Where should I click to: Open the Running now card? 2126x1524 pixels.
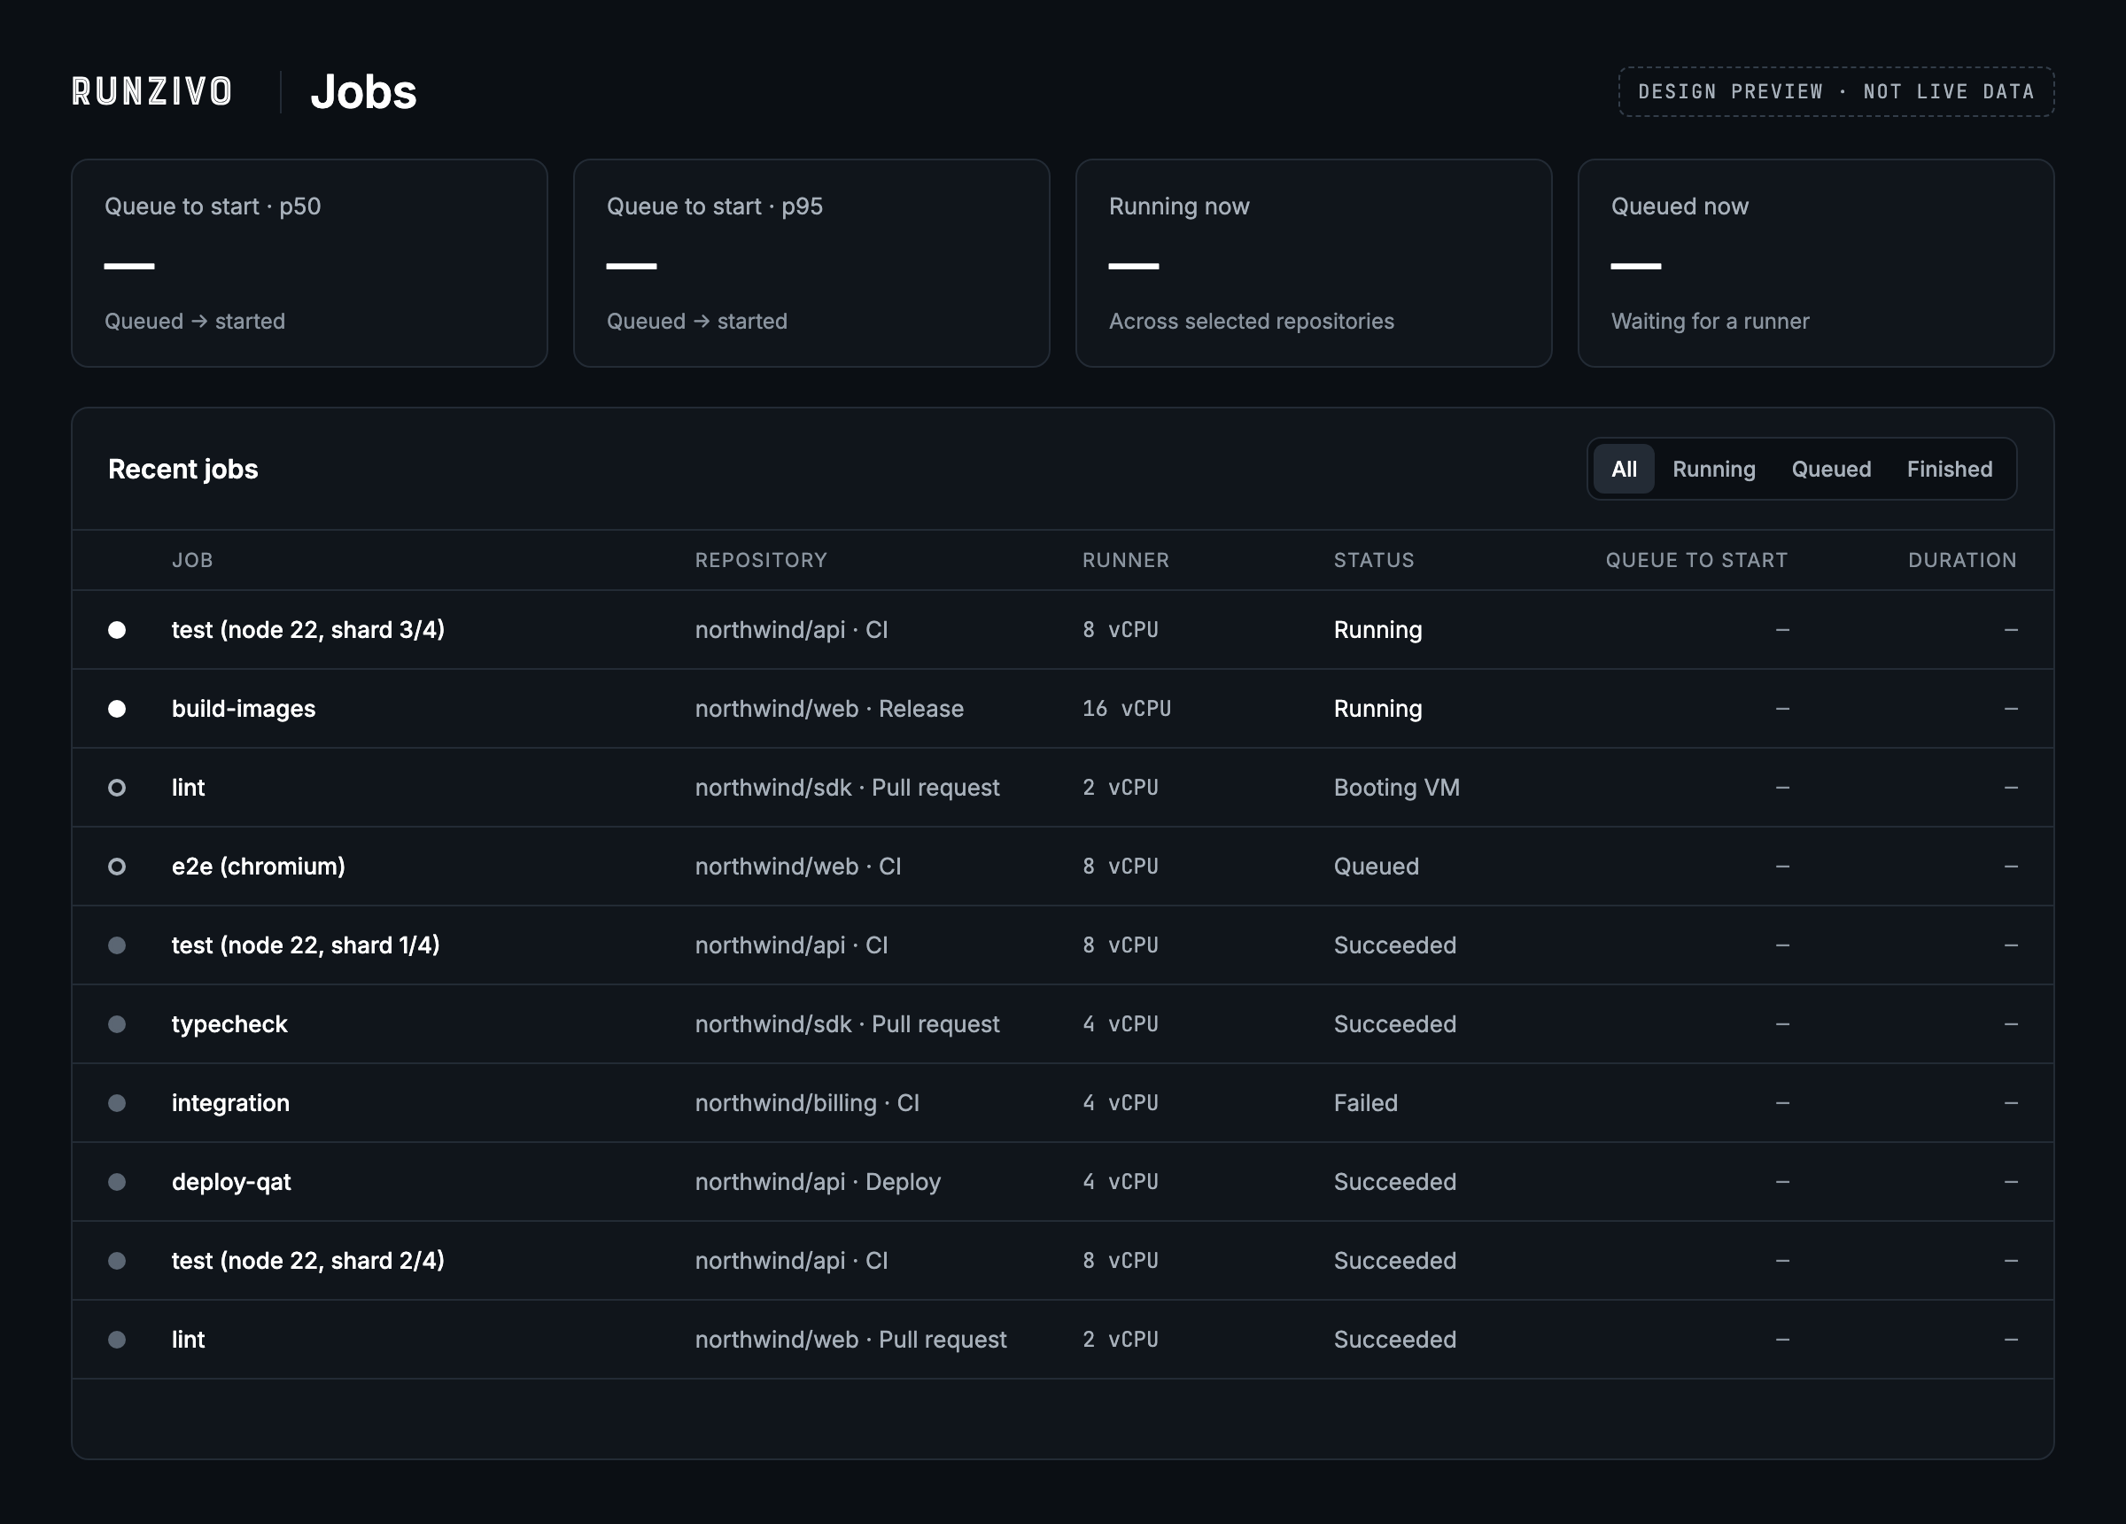pos(1315,262)
